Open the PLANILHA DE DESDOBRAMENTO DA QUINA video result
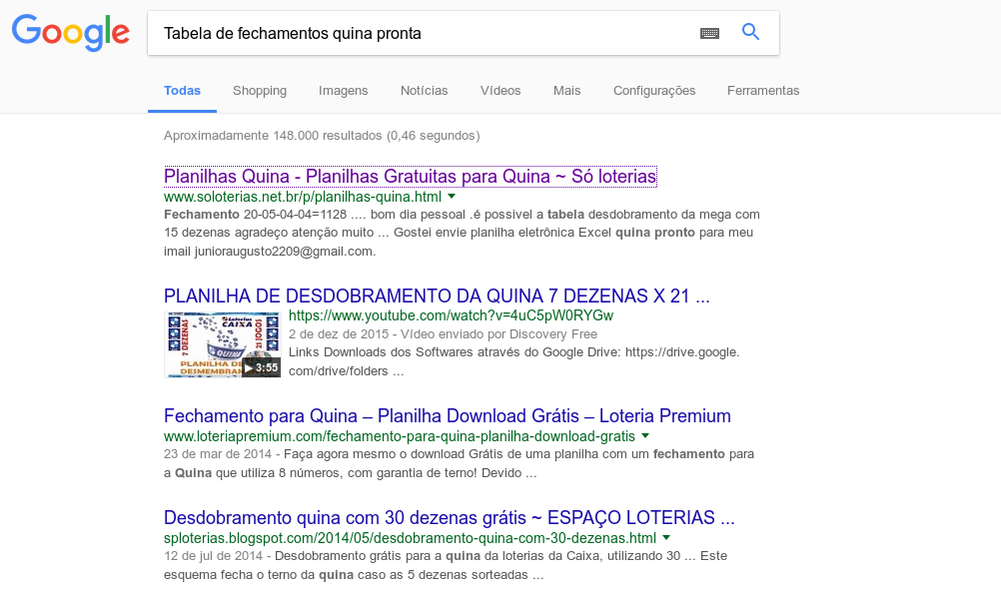The width and height of the screenshot is (1001, 594). click(437, 297)
